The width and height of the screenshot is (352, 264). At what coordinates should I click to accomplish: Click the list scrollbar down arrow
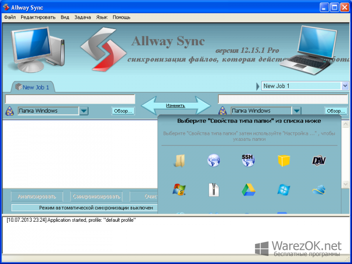(x=346, y=184)
